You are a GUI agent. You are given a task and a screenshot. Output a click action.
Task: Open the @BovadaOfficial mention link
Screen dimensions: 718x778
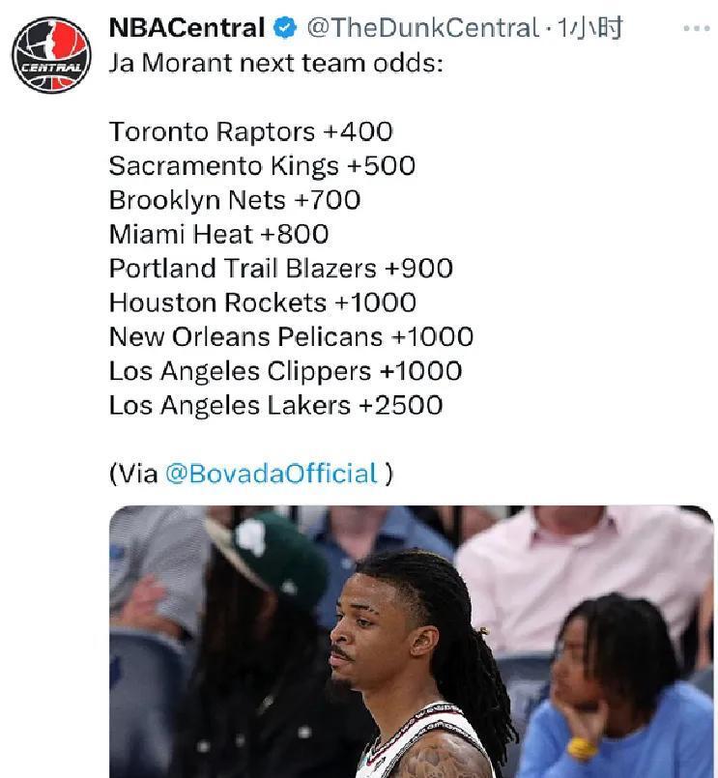271,474
